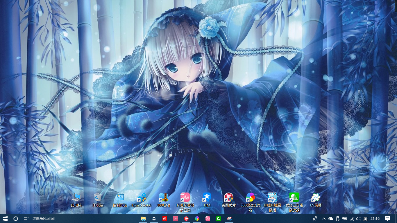
Task: Select the 哔哩哔哩直播姬 desktop shortcut
Action: (272, 202)
